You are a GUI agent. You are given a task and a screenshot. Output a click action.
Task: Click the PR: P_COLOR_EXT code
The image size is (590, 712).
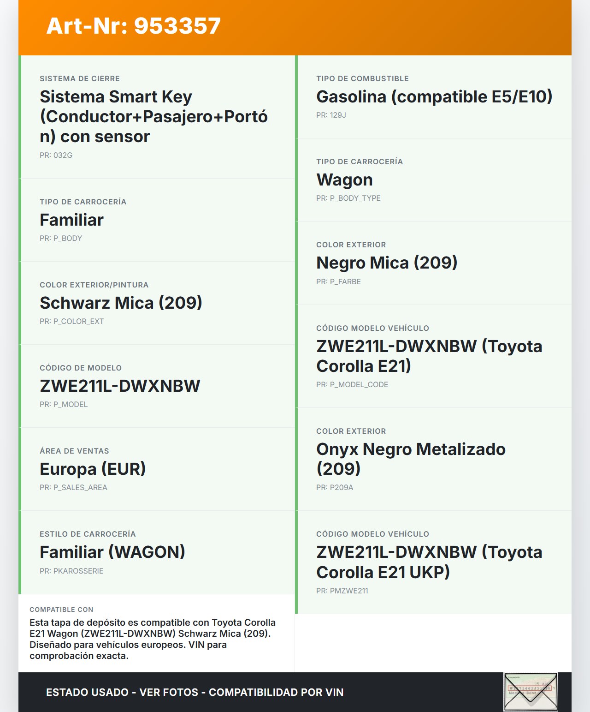pyautogui.click(x=71, y=322)
